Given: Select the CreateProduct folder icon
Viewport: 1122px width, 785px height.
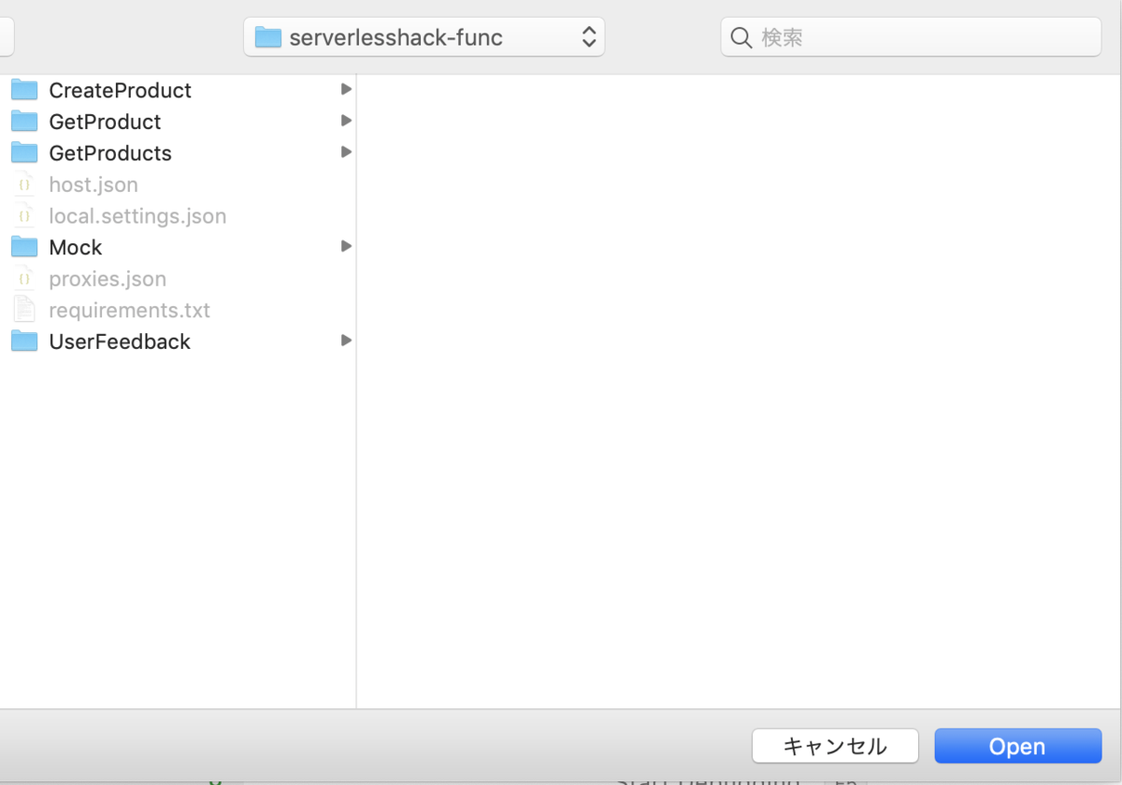Looking at the screenshot, I should [x=24, y=90].
